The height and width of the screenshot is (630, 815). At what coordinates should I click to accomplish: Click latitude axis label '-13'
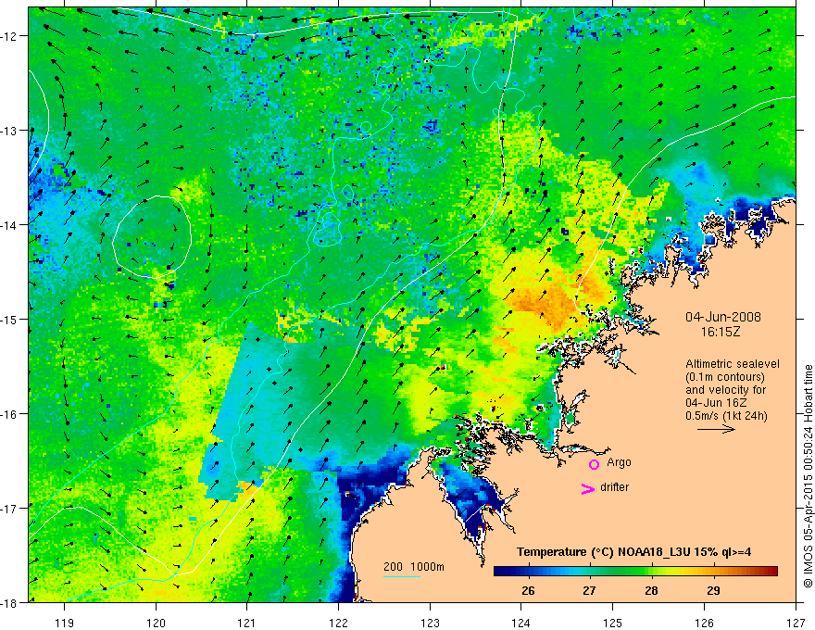point(10,131)
